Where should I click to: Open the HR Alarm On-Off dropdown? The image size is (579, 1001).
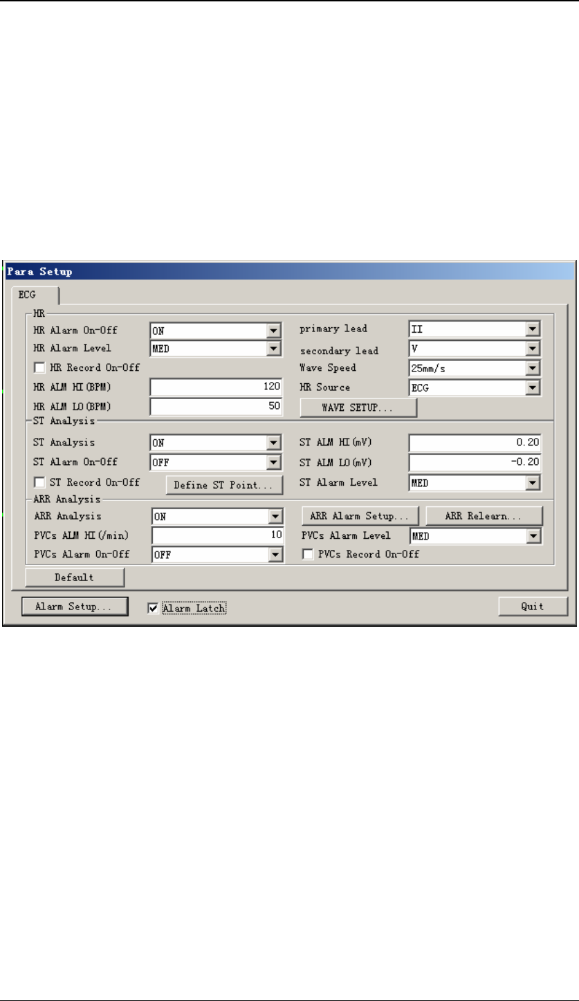(216, 330)
